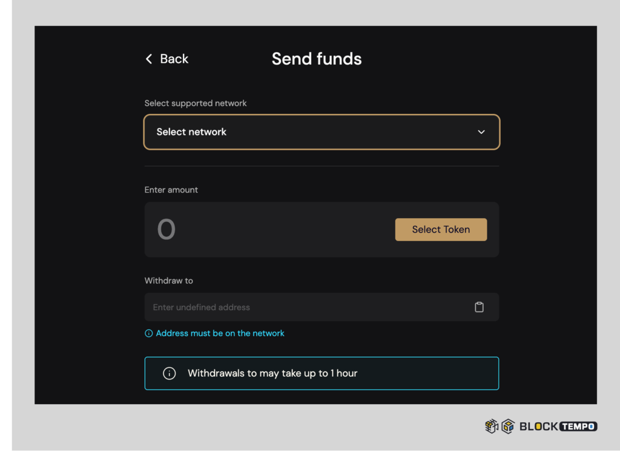
Task: Click the "Withdraw to" label
Action: (169, 280)
